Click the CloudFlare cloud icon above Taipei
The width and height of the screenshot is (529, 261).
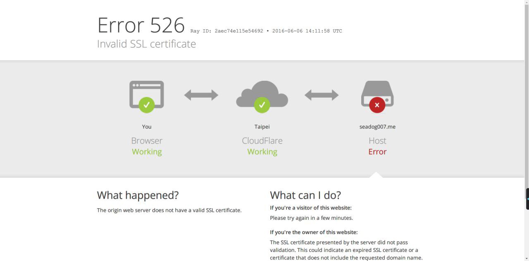tap(262, 96)
